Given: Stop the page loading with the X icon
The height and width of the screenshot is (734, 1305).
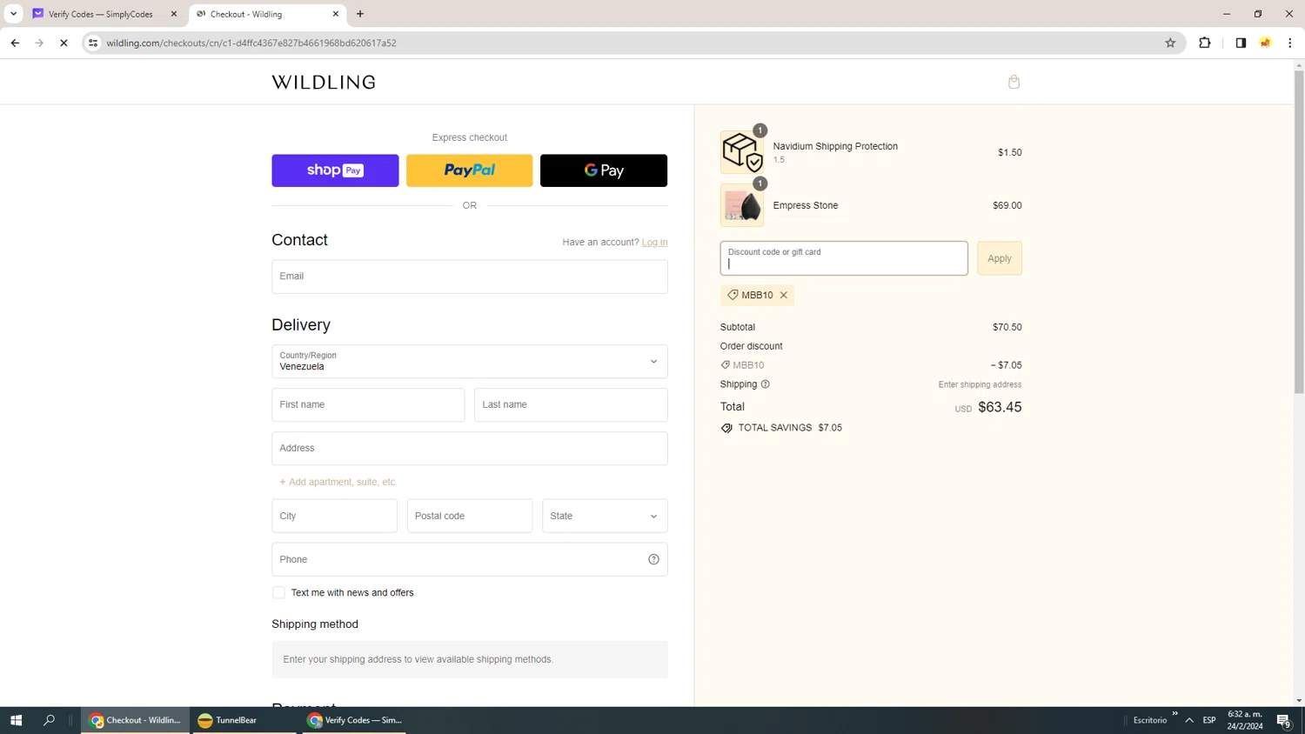Looking at the screenshot, I should (x=64, y=43).
